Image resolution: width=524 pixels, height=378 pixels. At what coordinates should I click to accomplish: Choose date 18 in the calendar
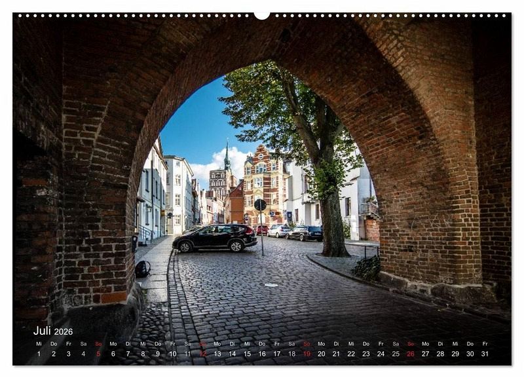coord(291,354)
